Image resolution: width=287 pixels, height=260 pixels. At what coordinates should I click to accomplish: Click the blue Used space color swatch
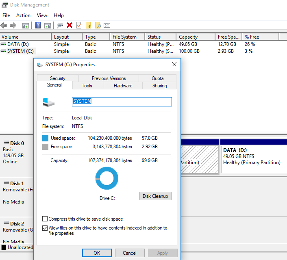(46, 138)
